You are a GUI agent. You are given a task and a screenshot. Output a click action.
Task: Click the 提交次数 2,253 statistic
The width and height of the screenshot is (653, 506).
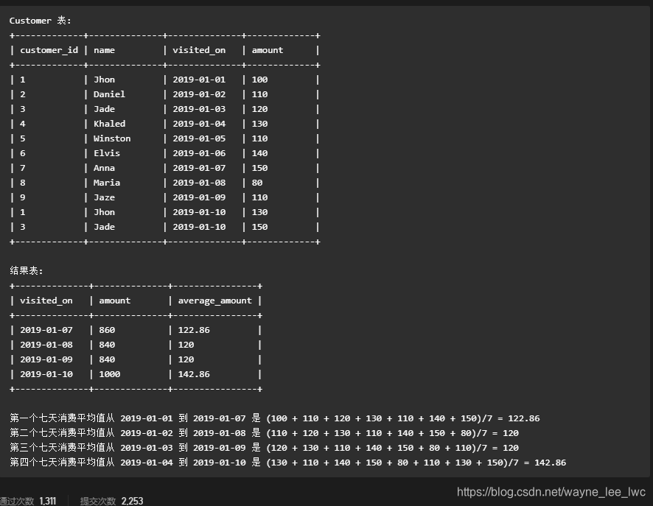111,501
